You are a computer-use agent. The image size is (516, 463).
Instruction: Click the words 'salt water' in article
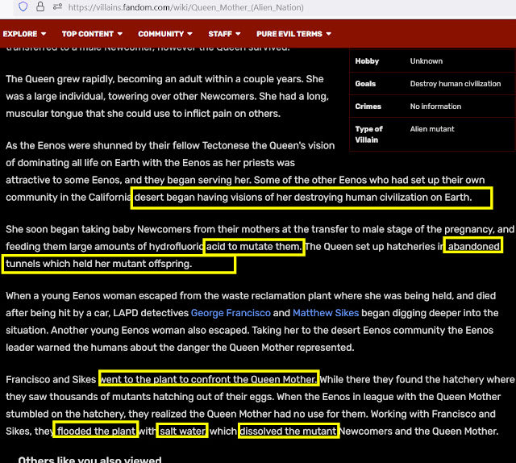pyautogui.click(x=183, y=431)
